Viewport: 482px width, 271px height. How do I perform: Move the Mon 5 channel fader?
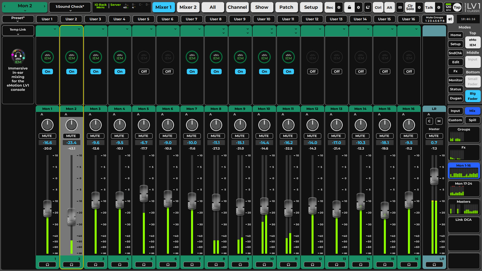144,194
